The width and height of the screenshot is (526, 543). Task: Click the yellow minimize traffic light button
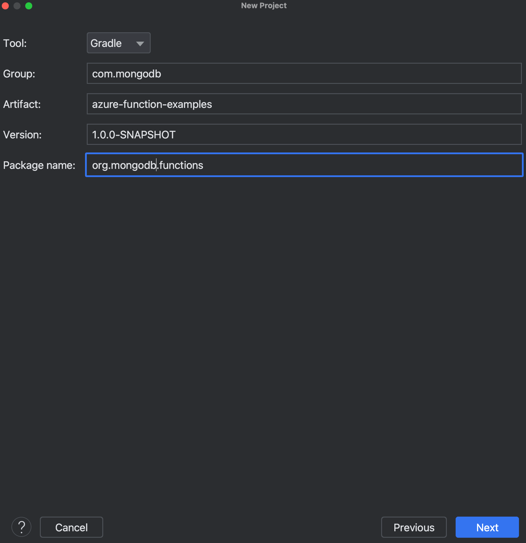click(x=17, y=6)
